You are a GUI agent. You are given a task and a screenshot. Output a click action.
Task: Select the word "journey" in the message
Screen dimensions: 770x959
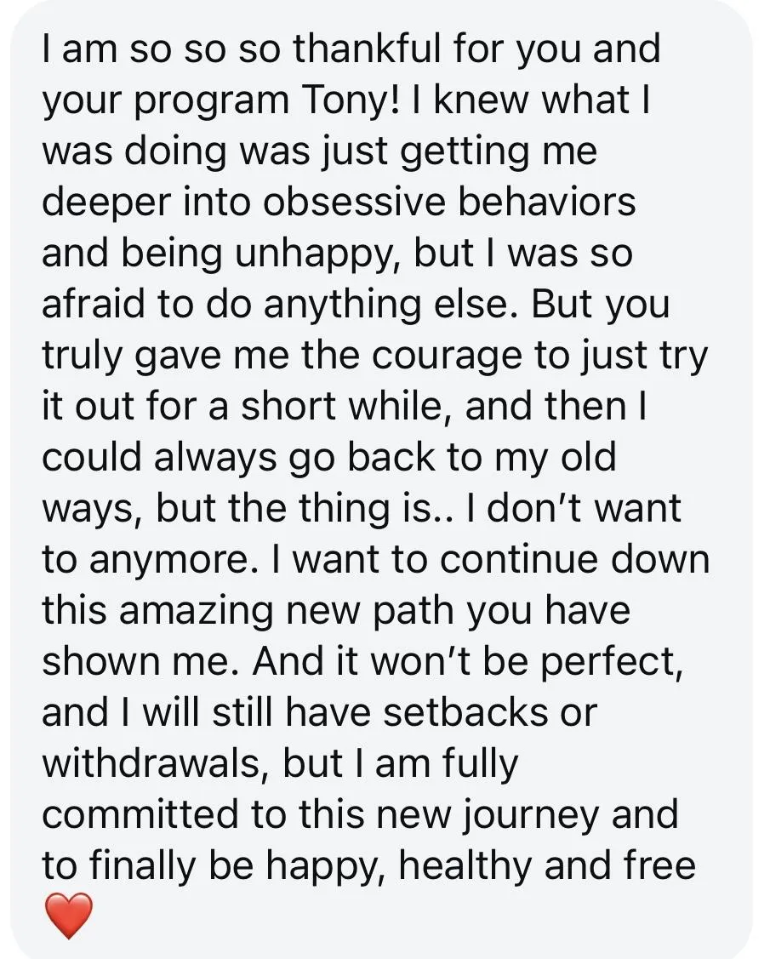528,817
